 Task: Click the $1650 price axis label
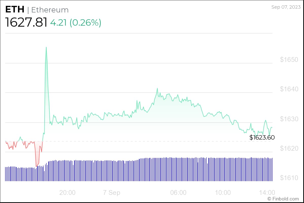pyautogui.click(x=289, y=60)
